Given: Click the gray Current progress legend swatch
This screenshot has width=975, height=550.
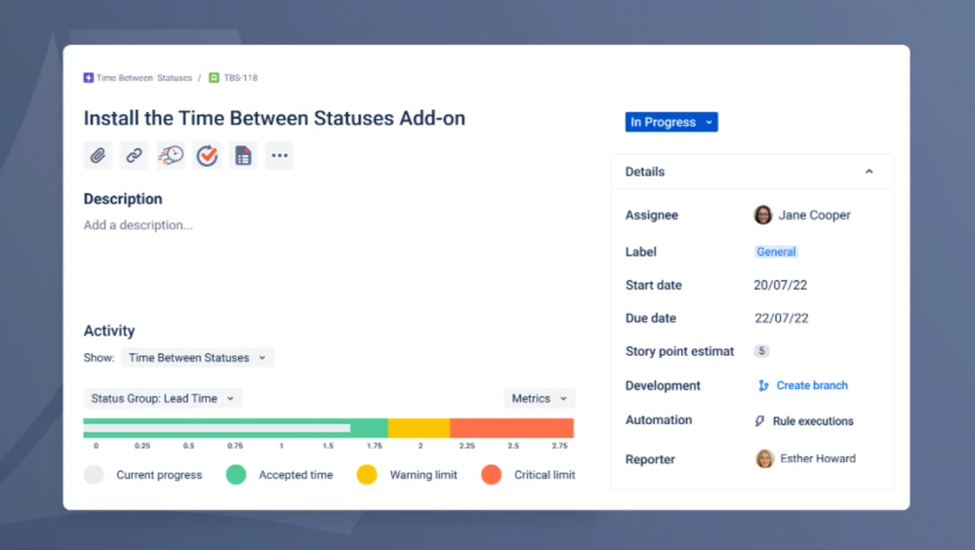Looking at the screenshot, I should [x=94, y=475].
